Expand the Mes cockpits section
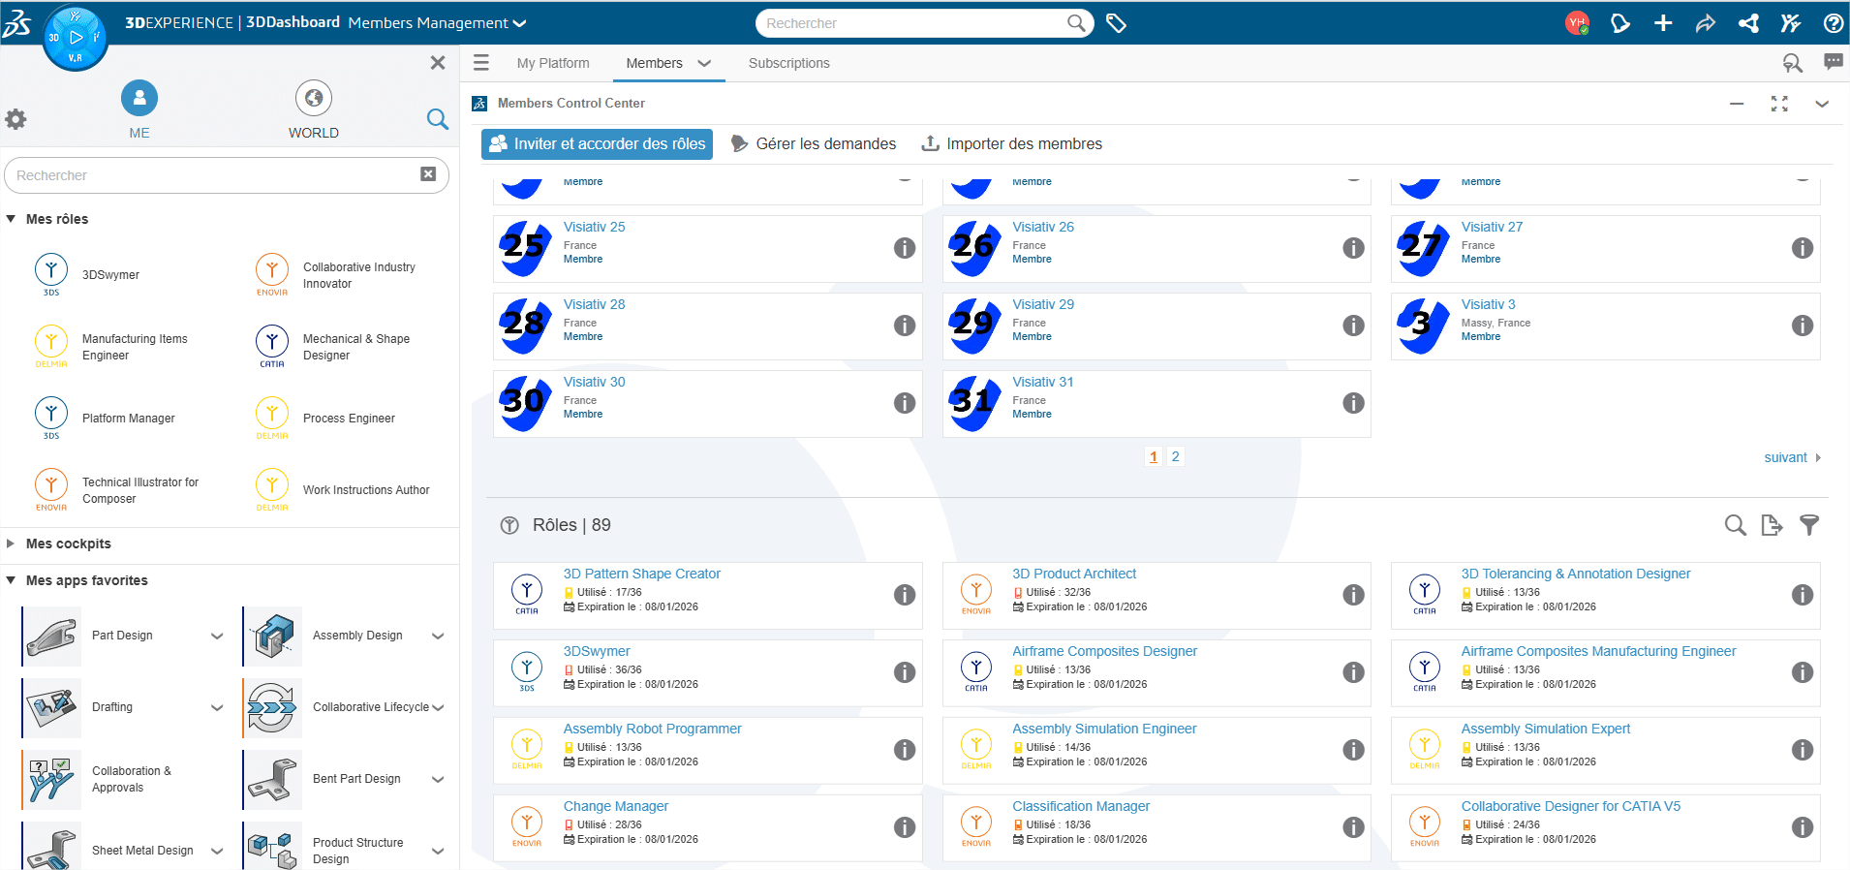The width and height of the screenshot is (1850, 870). [11, 544]
